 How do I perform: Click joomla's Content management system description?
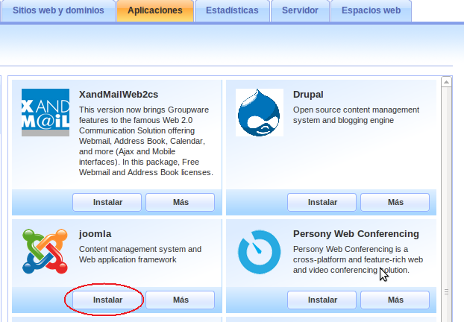point(140,254)
